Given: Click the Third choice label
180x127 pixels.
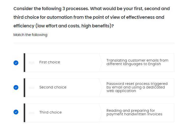Looking at the screenshot, I should tap(50, 112).
